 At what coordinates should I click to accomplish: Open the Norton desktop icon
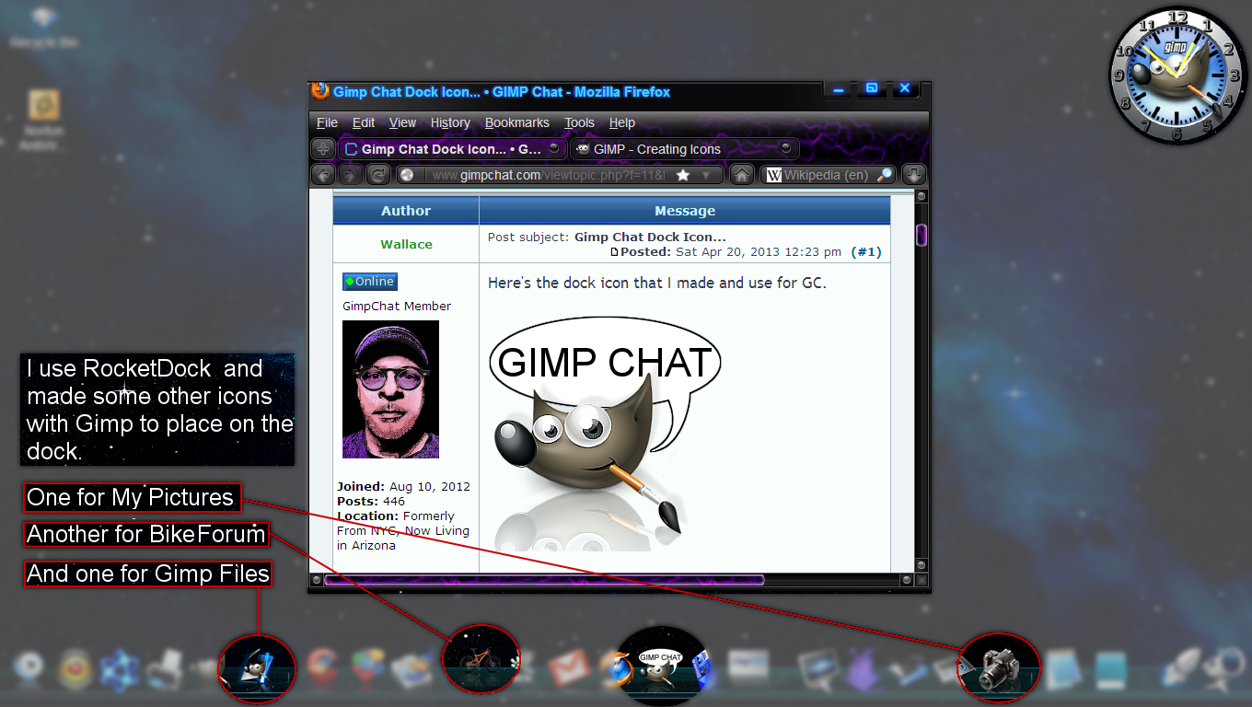44,120
